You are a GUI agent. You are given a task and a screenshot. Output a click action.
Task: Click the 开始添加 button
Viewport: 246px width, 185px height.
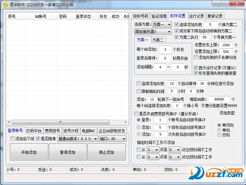tap(29, 152)
